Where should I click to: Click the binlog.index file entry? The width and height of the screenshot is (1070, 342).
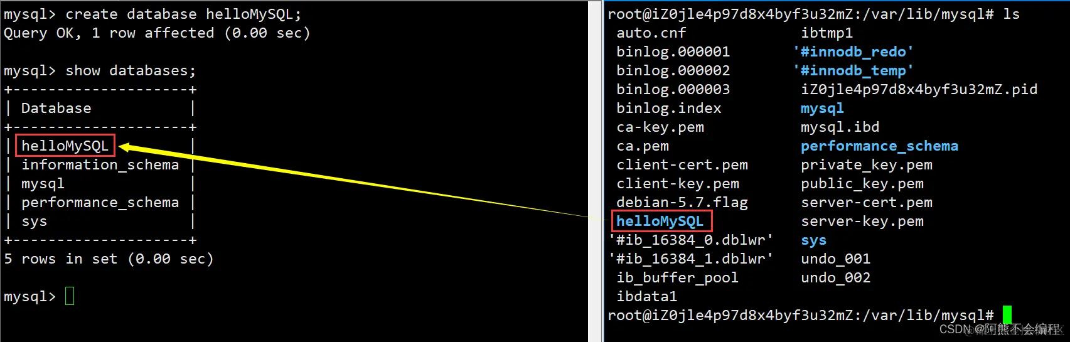point(669,108)
